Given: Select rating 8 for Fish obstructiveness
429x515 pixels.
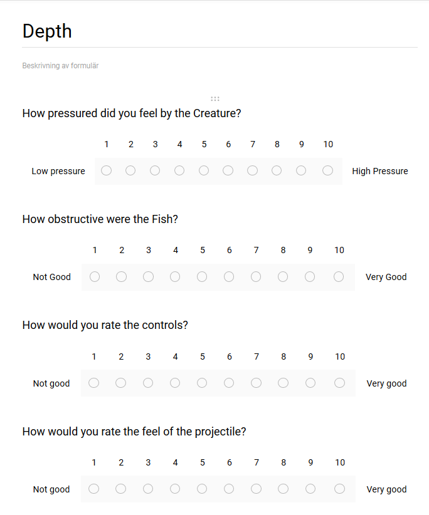Looking at the screenshot, I should pyautogui.click(x=283, y=277).
